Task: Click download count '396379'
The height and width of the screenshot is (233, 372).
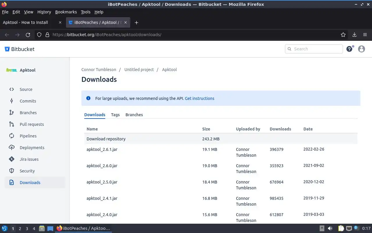Action: [276, 149]
